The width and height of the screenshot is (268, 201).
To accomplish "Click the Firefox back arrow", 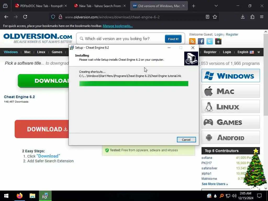I will pos(6,17).
